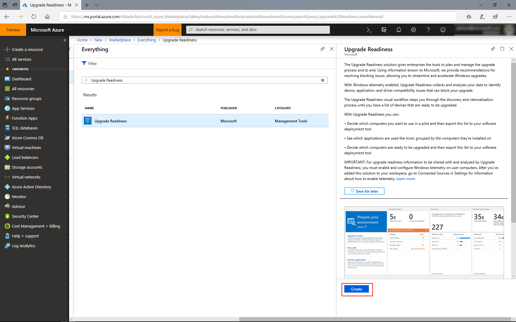Click the Monitor icon in sidebar
This screenshot has width=516, height=322.
point(7,197)
